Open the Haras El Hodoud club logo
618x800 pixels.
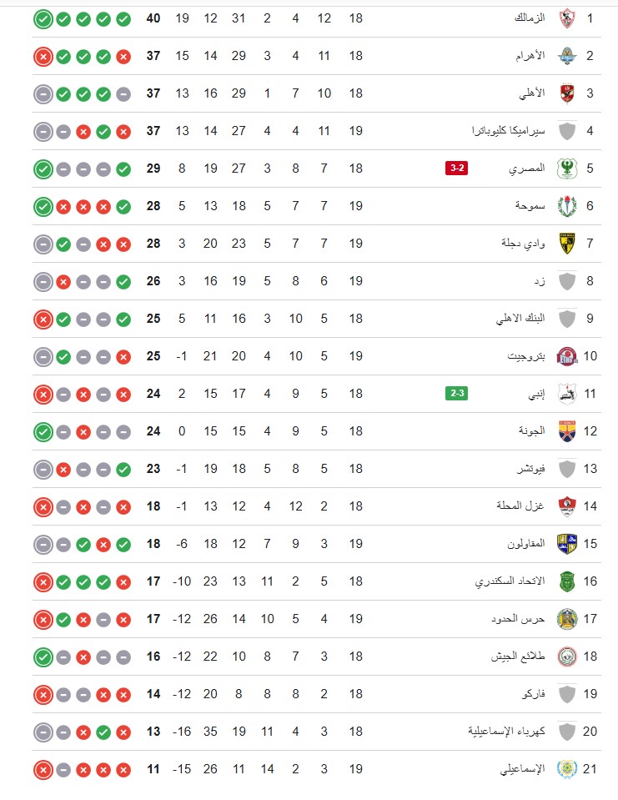(x=567, y=619)
